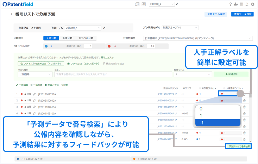
Task: Edit row JP2009165100A with its pencil icon
Action: coord(34,114)
